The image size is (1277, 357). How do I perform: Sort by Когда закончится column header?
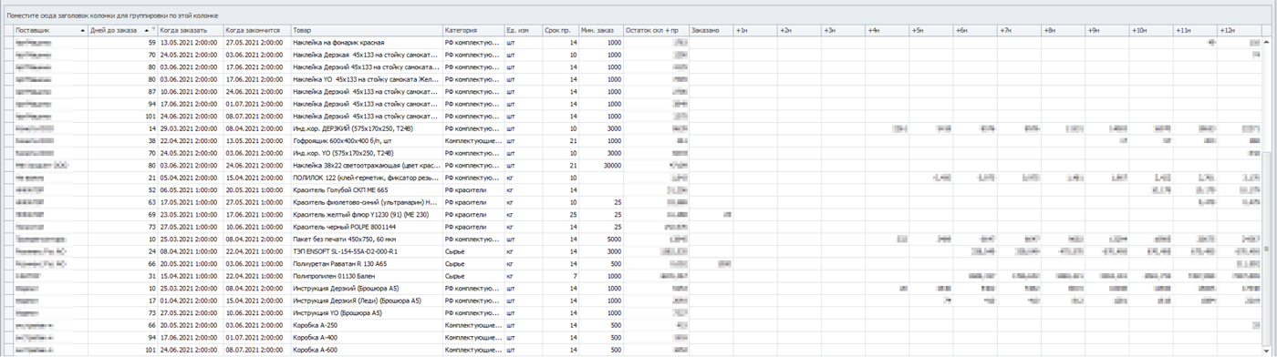pos(256,30)
